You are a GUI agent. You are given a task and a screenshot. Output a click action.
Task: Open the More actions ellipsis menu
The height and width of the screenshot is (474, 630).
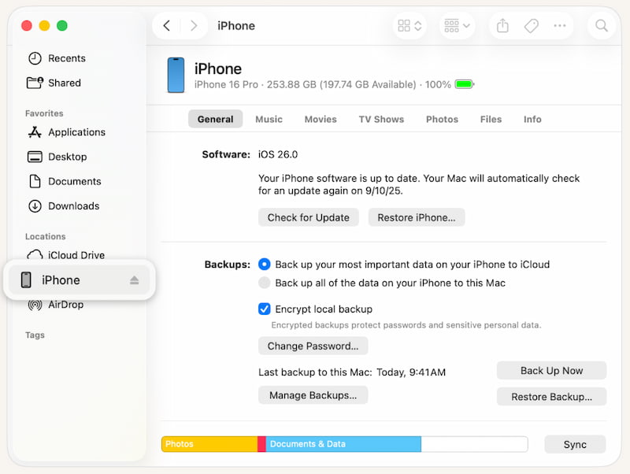click(560, 26)
